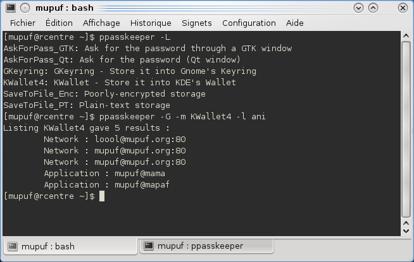Open the Aide menu

[x=294, y=23]
